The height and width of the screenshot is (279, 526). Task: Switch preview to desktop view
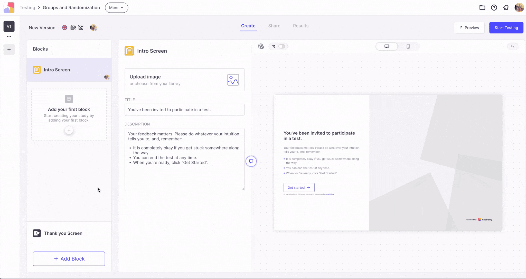[x=387, y=46]
